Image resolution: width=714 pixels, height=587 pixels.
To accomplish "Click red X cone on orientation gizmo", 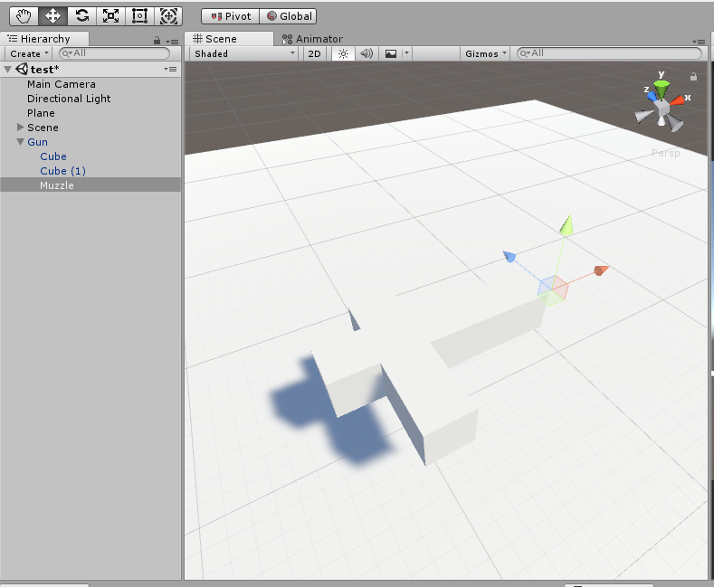I will coord(678,99).
